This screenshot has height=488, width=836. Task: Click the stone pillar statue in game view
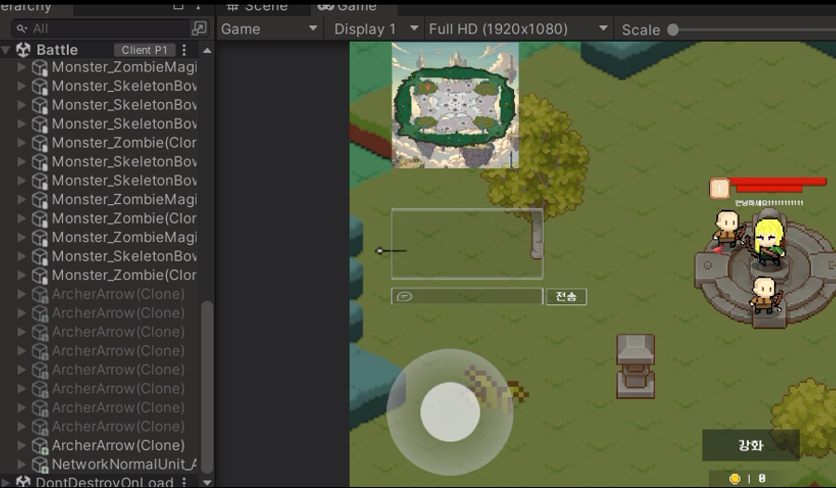[636, 366]
